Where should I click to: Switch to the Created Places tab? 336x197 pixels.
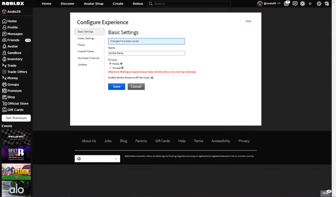point(86,51)
